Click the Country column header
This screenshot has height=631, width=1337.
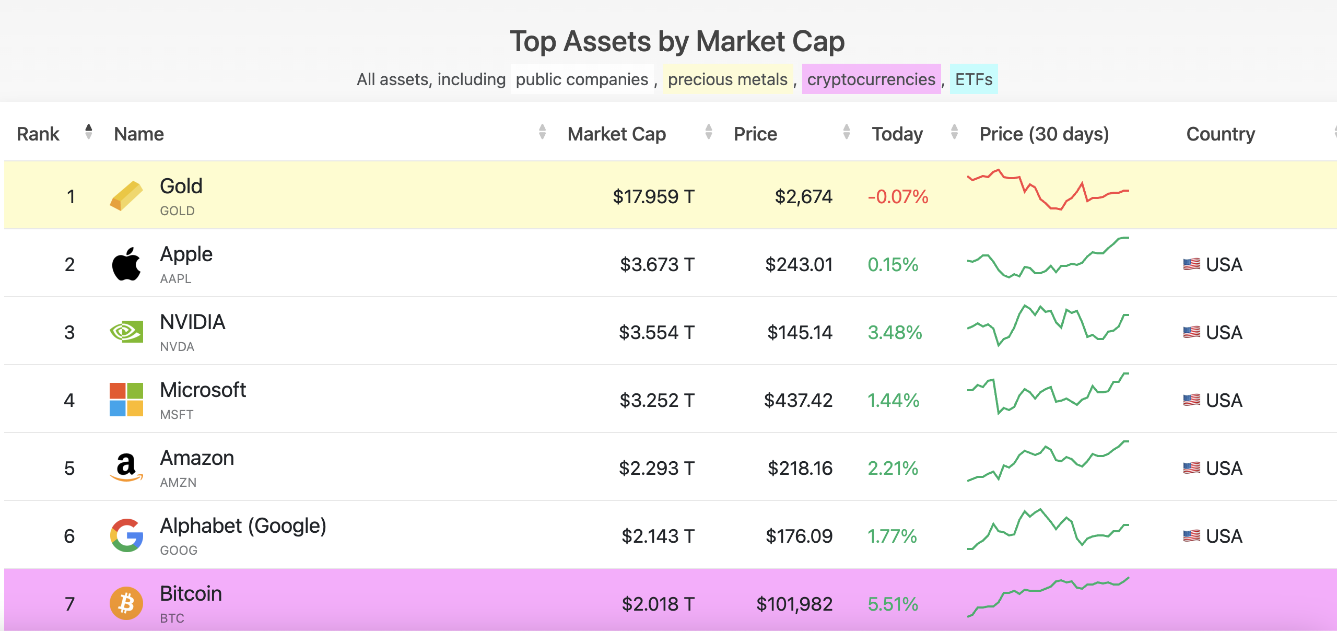coord(1221,134)
